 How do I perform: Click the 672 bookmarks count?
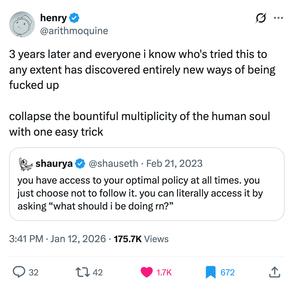point(228,272)
